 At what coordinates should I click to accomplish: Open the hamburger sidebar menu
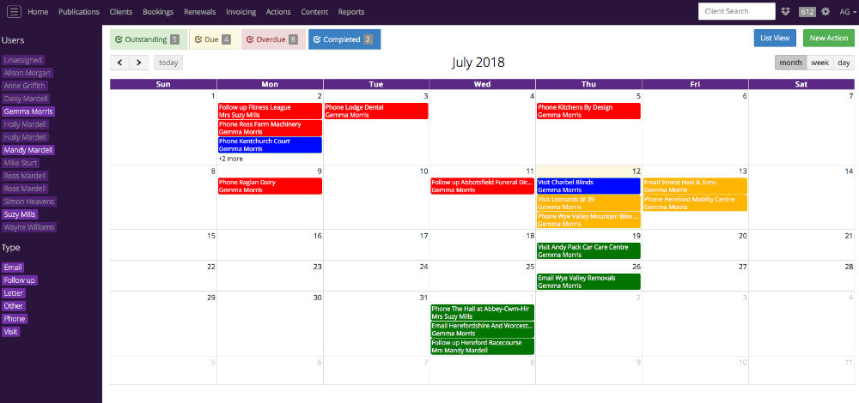click(x=14, y=12)
